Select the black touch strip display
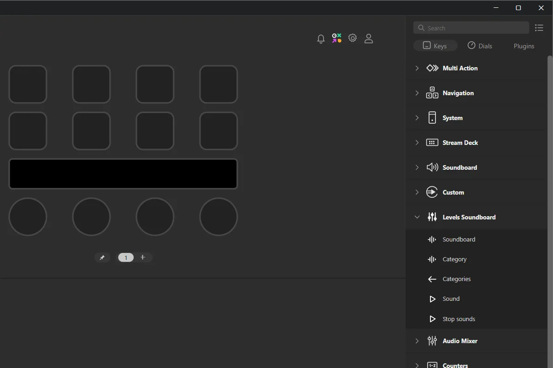 tap(123, 174)
